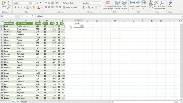Image resolution: width=183 pixels, height=103 pixels.
Task: Apply borders with the Borders icon
Action: tap(28, 7)
